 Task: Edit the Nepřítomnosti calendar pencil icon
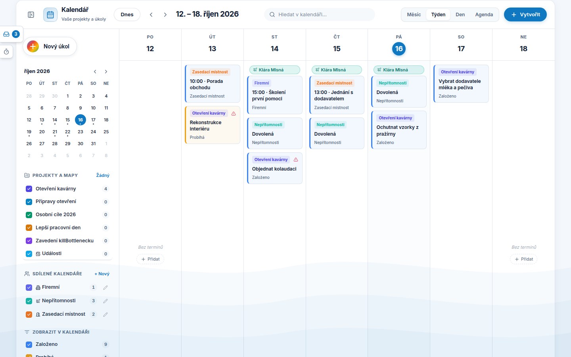(x=105, y=301)
